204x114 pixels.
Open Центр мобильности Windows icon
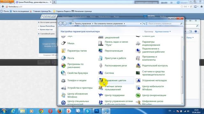coord(138,88)
